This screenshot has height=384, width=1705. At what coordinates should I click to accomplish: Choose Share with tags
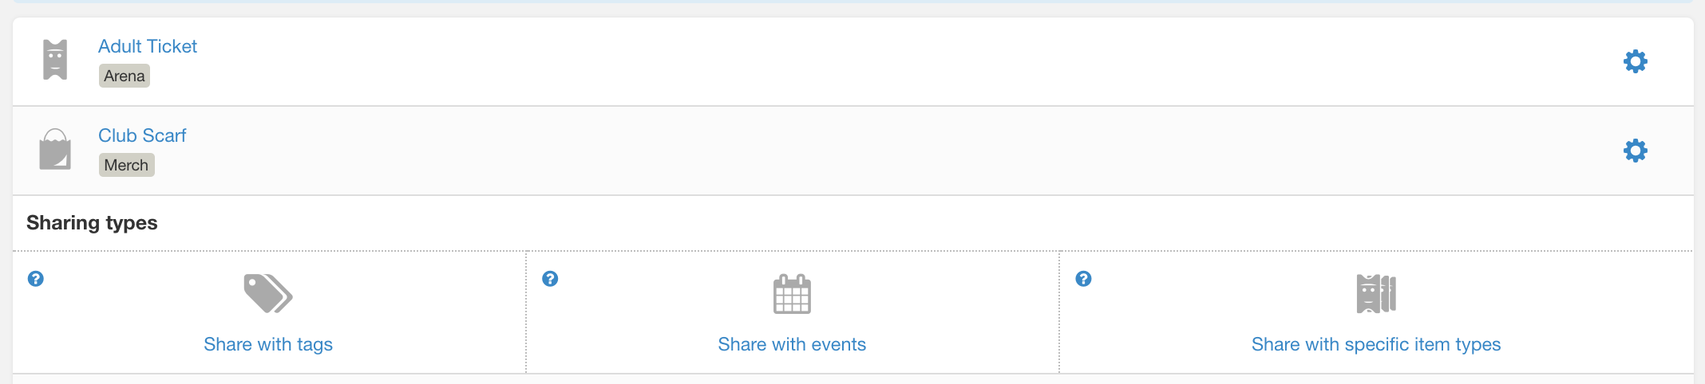click(x=268, y=344)
